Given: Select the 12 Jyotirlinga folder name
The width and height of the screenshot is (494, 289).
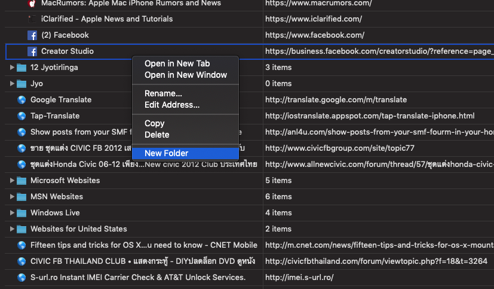Looking at the screenshot, I should tap(54, 67).
